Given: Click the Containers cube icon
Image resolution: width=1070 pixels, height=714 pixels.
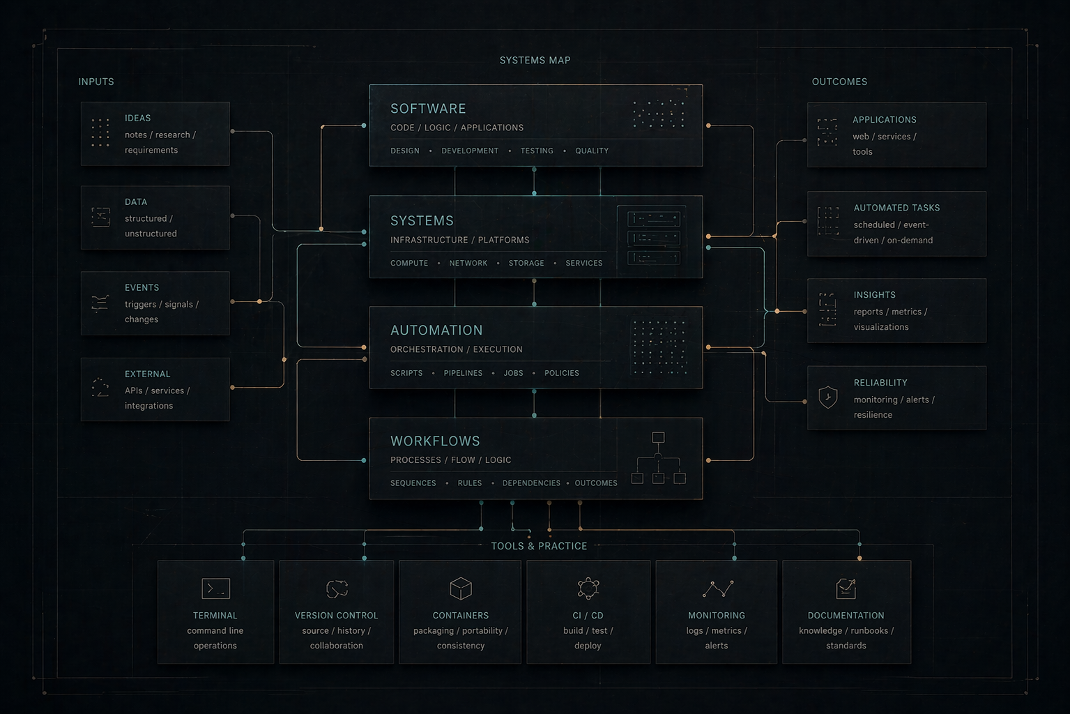Looking at the screenshot, I should point(461,588).
